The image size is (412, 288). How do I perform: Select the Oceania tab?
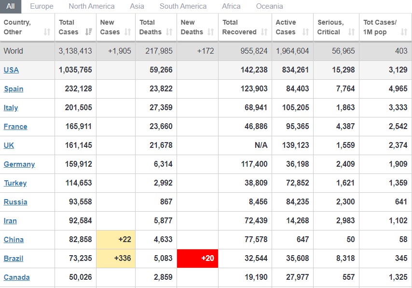tap(269, 6)
